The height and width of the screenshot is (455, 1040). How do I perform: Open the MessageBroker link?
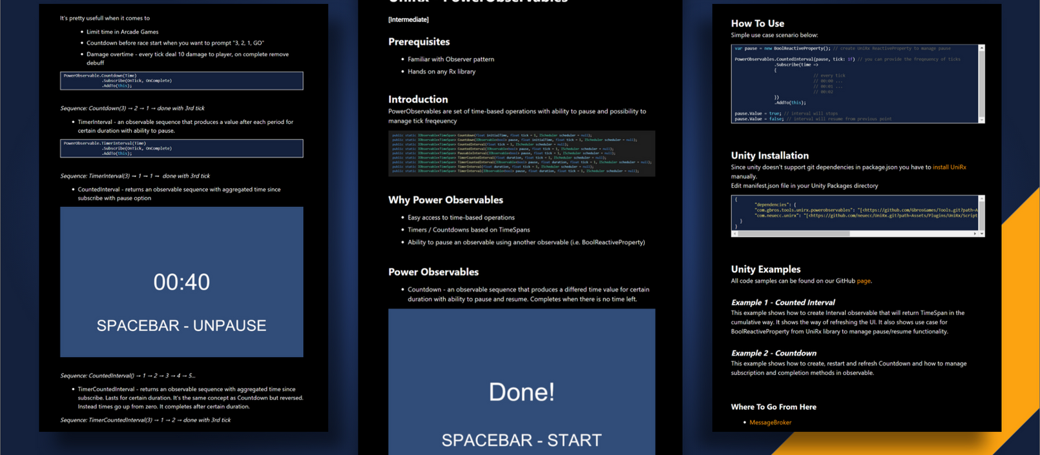tap(770, 422)
